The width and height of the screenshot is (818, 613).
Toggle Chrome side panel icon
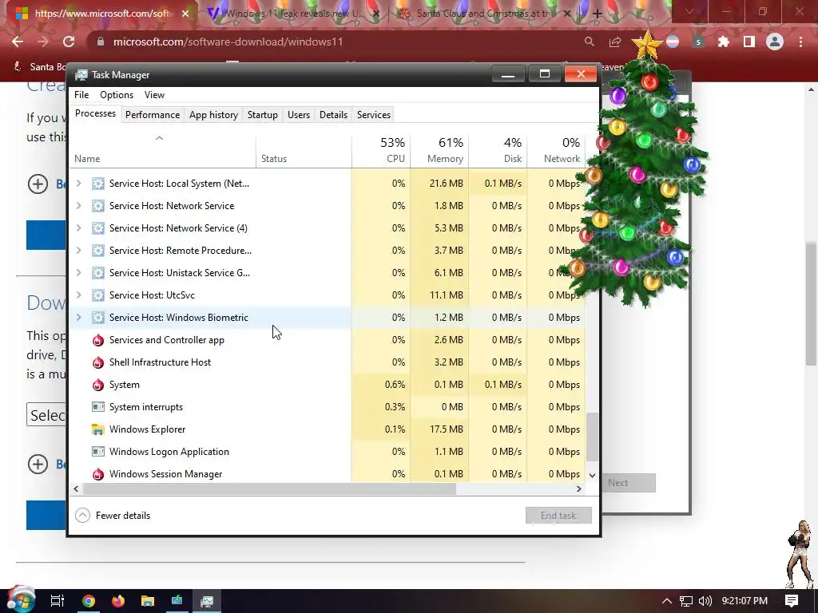[749, 42]
